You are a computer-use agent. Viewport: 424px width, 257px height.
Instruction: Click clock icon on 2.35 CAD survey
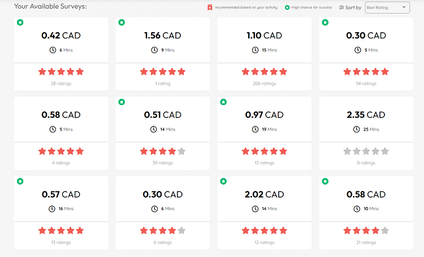(356, 129)
